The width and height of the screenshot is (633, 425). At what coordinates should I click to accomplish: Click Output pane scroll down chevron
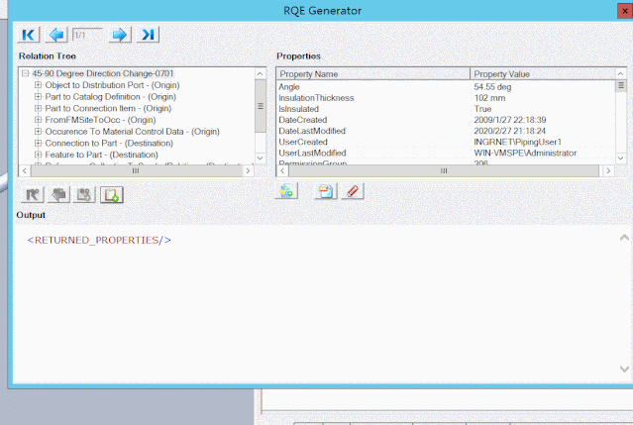coord(624,369)
